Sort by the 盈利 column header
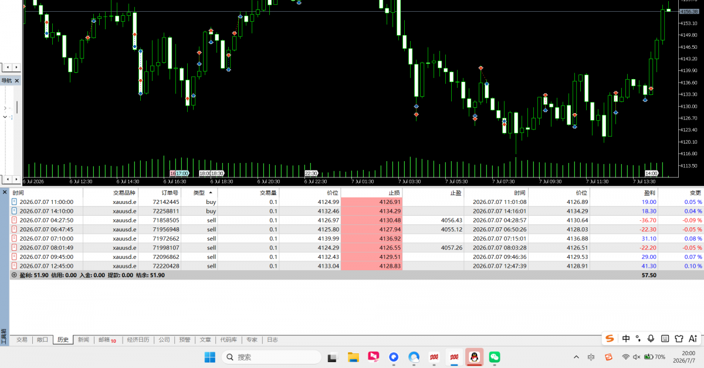Image resolution: width=704 pixels, height=368 pixels. click(x=624, y=192)
